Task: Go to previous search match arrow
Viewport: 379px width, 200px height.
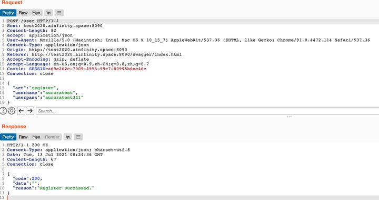Action: (x=21, y=111)
